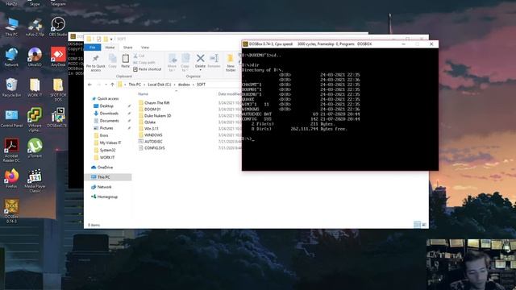The image size is (516, 290).
Task: Sort files by the Name column header
Action: click(x=144, y=94)
